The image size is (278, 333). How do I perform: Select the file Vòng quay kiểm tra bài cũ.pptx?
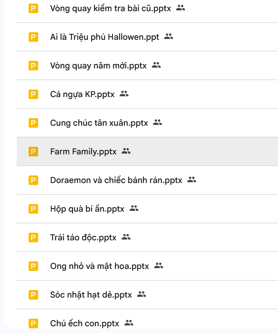pos(110,8)
